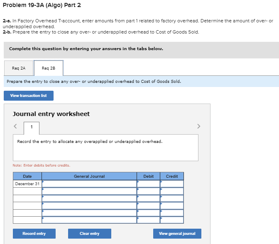This screenshot has width=279, height=244.
Task: Click fourth row Debit cell
Action: [148, 205]
